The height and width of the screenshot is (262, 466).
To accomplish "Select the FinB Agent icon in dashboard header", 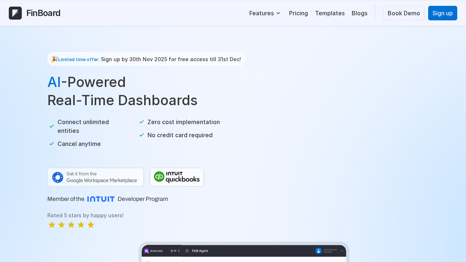I will (x=187, y=251).
